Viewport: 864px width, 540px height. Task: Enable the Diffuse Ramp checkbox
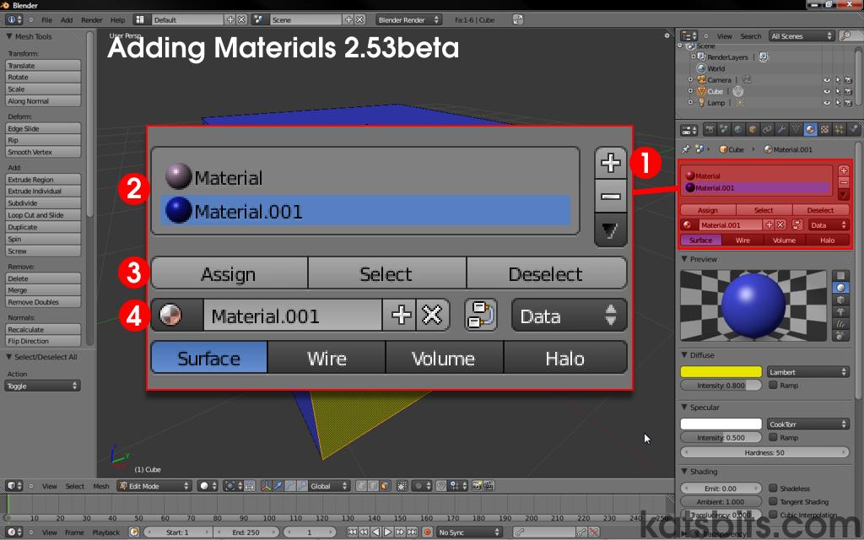(773, 385)
